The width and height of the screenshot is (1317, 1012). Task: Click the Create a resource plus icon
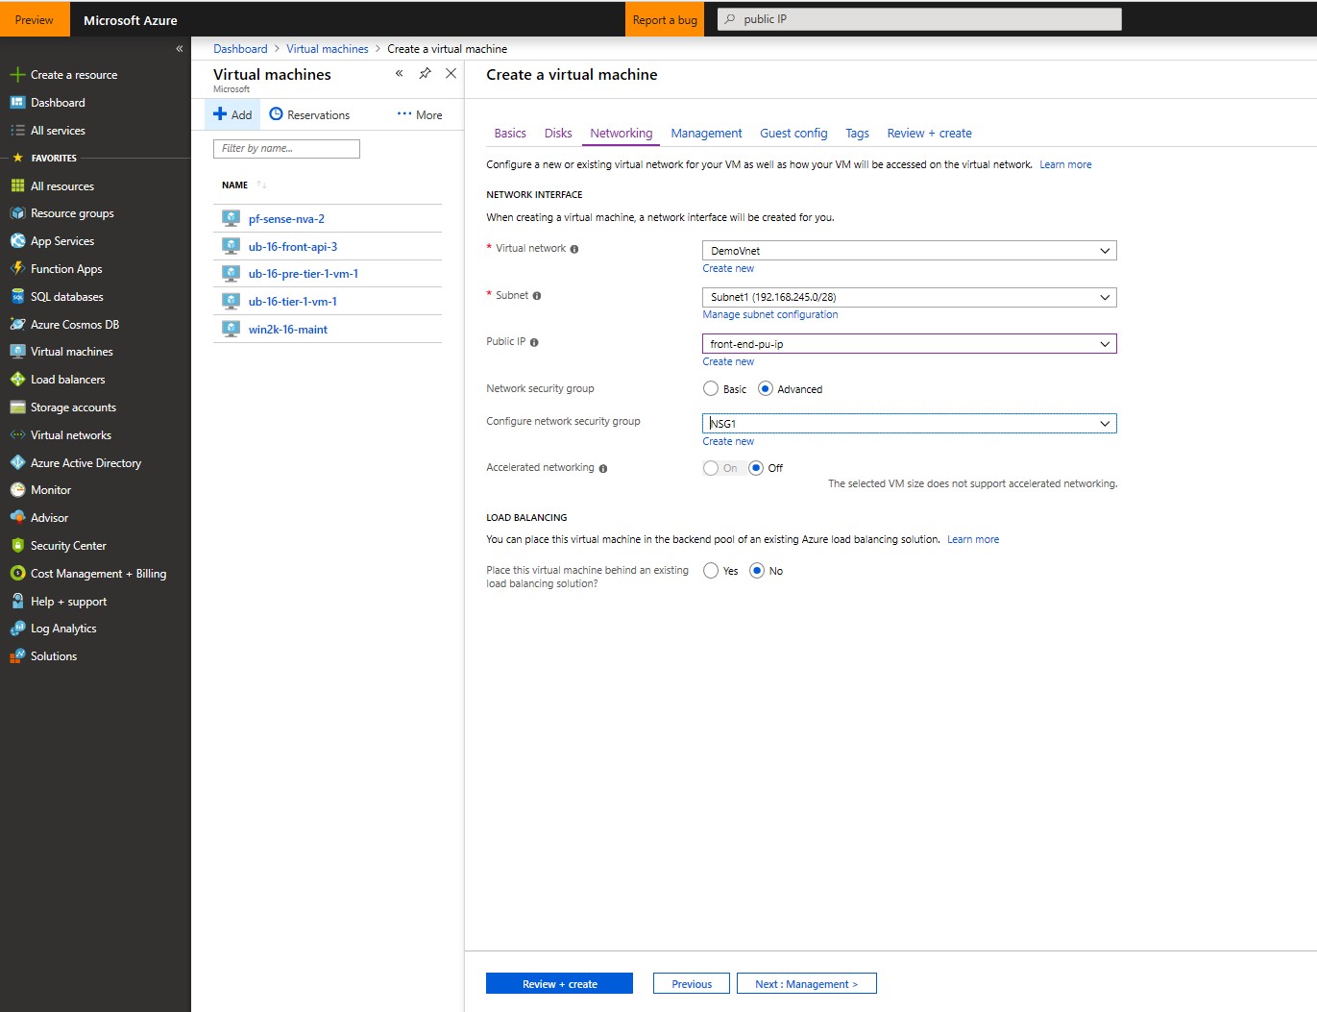point(17,75)
